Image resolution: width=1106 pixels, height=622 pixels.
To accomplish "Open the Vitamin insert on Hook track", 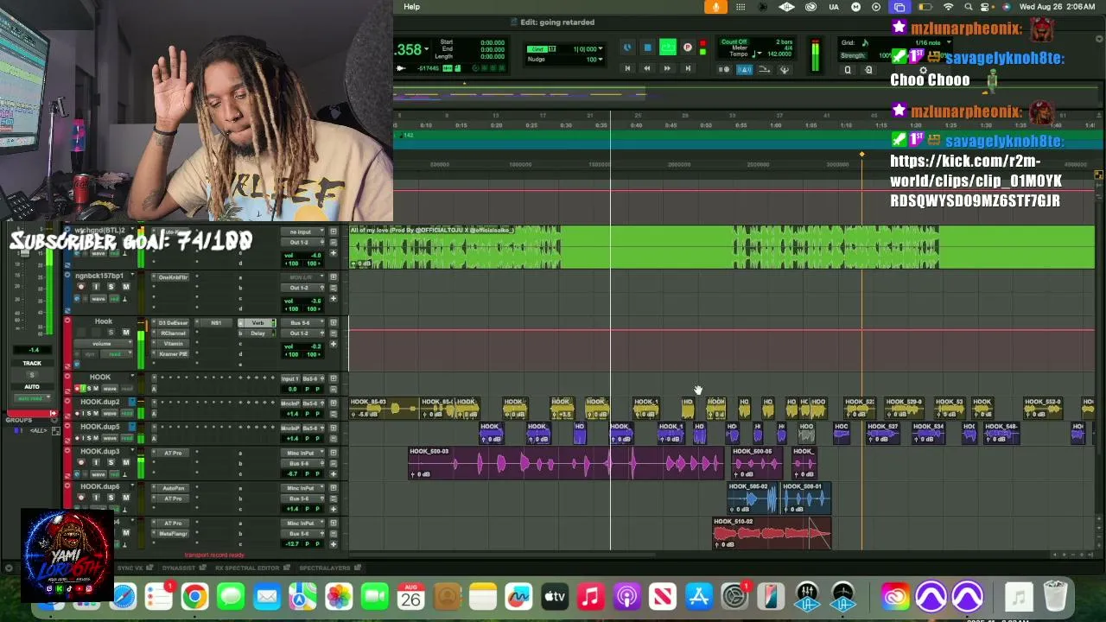I will 173,344.
